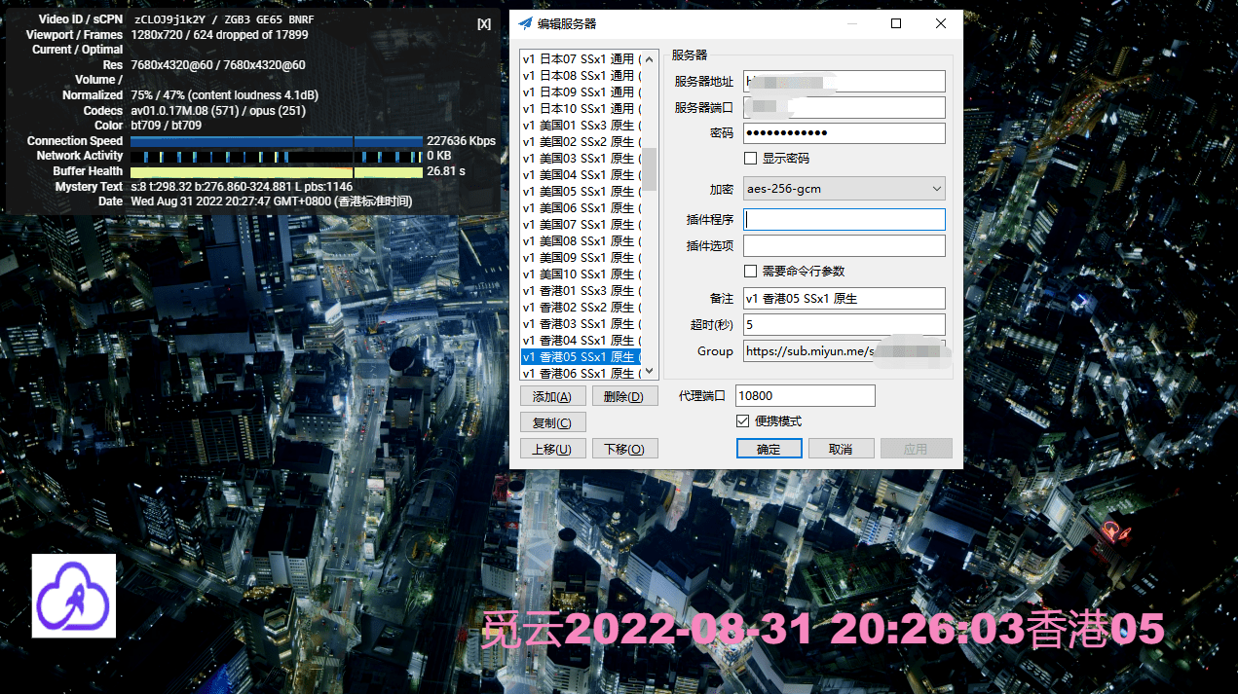
Task: Click the 添加(A) button
Action: pyautogui.click(x=552, y=395)
